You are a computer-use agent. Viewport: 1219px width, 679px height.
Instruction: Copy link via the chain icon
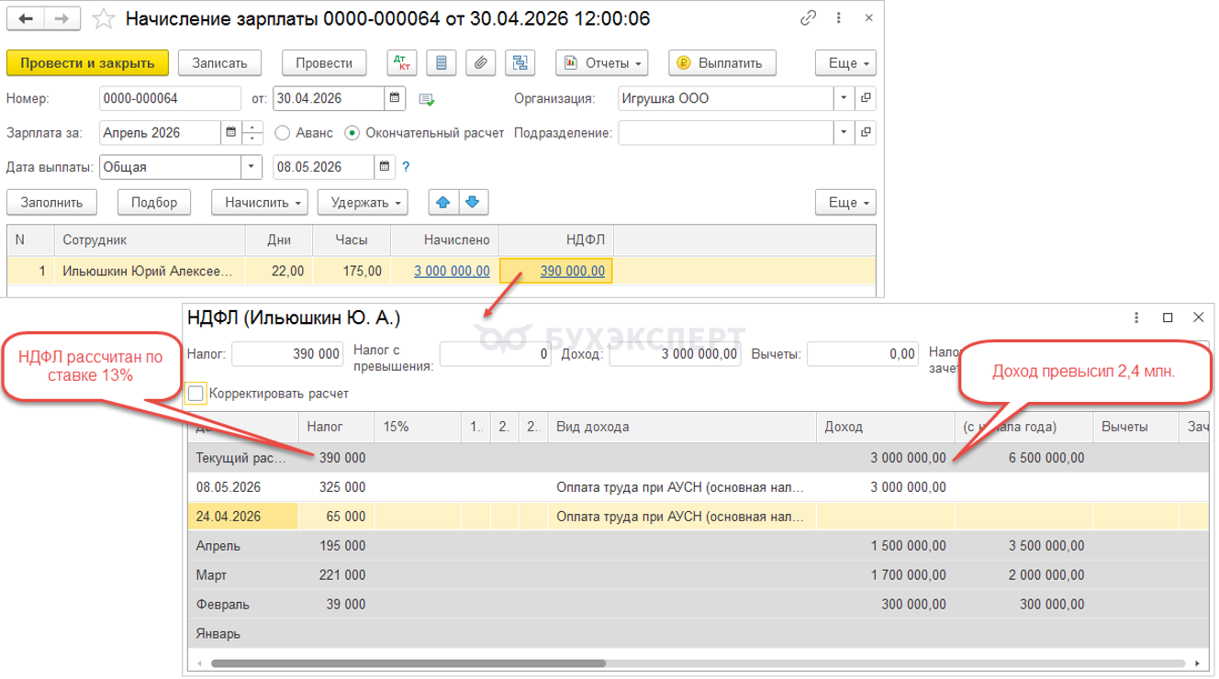pos(809,18)
